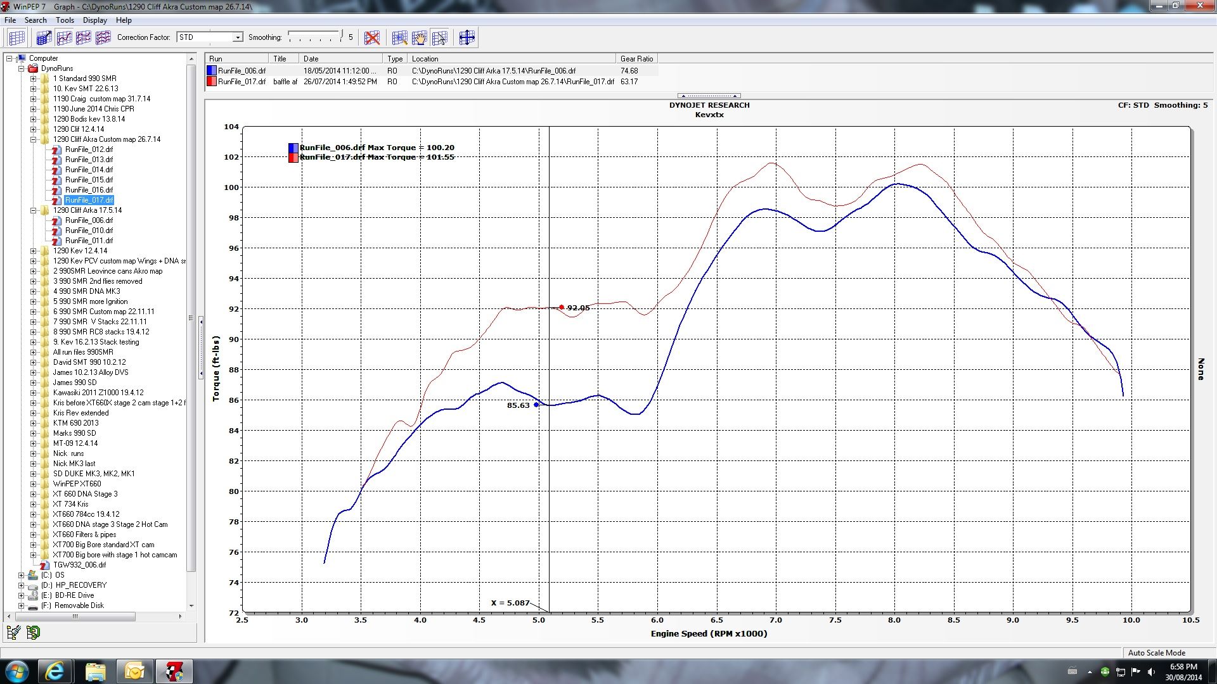Select the single-line graph view icon

tap(64, 37)
